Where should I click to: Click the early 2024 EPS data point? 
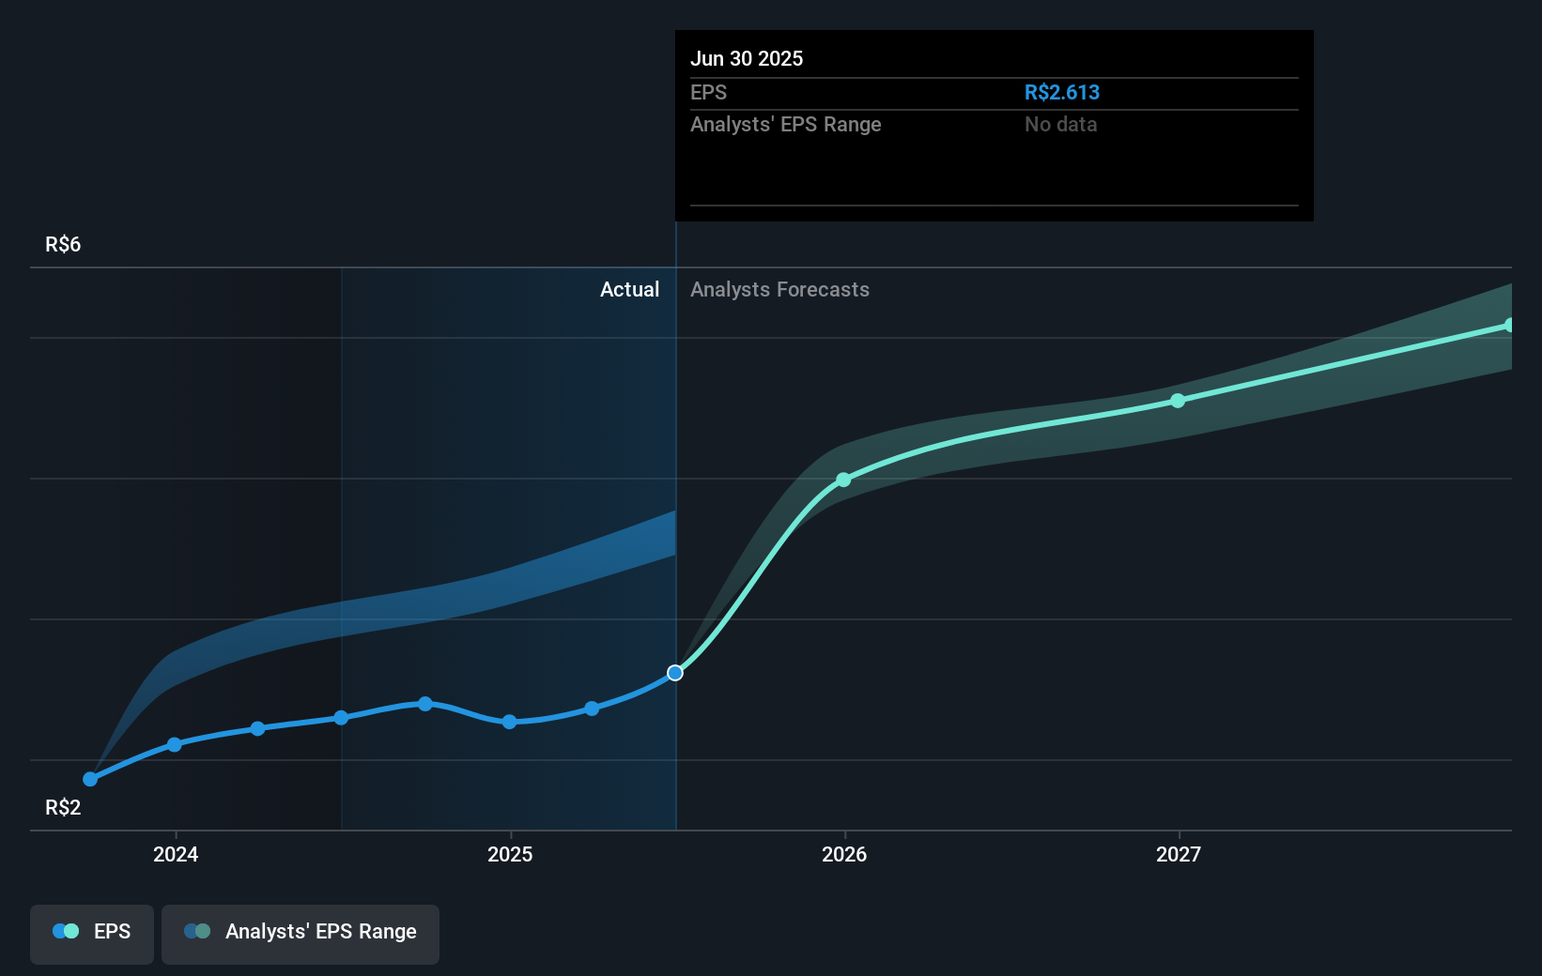175,744
